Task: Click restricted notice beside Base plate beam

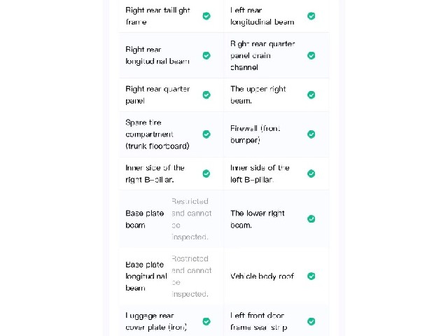Action: point(191,219)
